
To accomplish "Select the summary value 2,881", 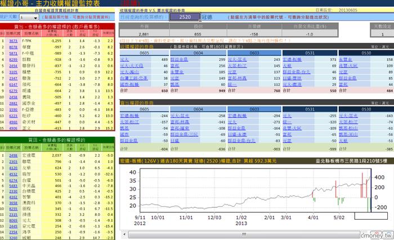I will [144, 34].
